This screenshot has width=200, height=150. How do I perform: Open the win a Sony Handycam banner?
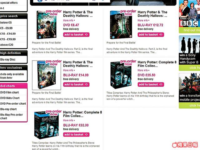click(189, 53)
